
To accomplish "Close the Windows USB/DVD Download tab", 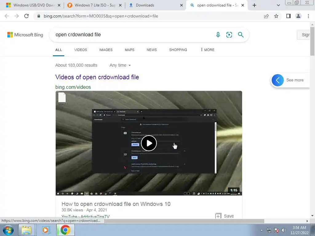I will tap(59, 5).
